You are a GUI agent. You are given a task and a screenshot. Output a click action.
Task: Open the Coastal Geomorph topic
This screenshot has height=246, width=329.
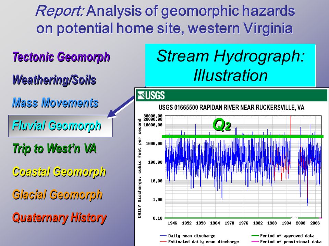tap(59, 172)
